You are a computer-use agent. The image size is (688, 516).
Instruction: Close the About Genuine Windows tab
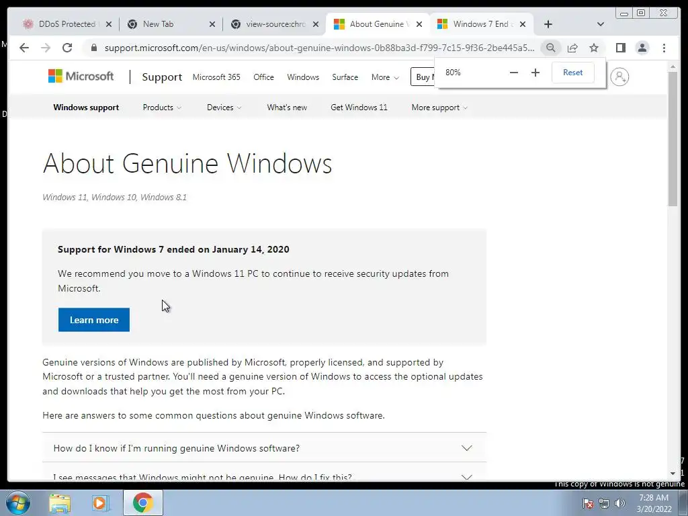coord(419,24)
